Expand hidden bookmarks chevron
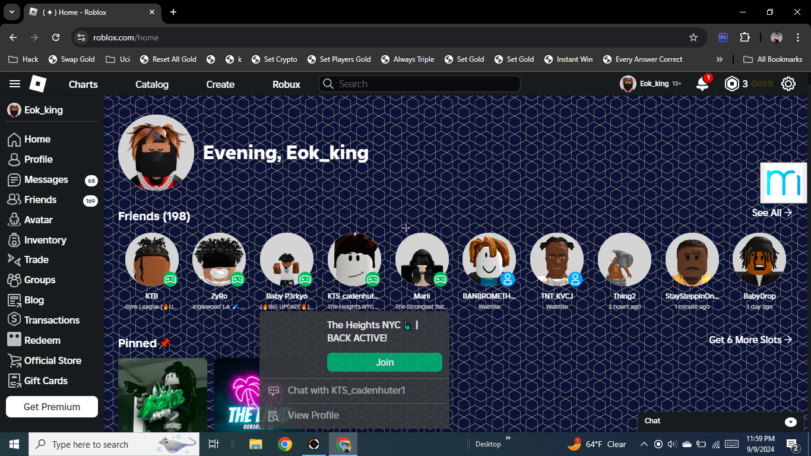Image resolution: width=811 pixels, height=456 pixels. click(x=720, y=59)
